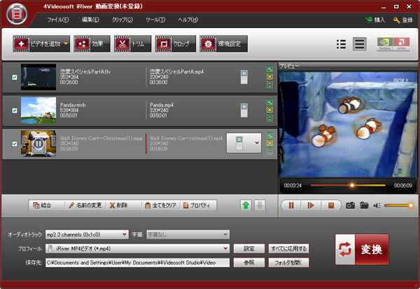Uncheck the Walt Disney Christmas file checkbox
420x289 pixels.
tap(15, 143)
